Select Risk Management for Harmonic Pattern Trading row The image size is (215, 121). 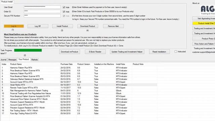click(79, 90)
